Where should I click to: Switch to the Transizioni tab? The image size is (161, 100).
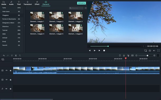click(x=28, y=3)
